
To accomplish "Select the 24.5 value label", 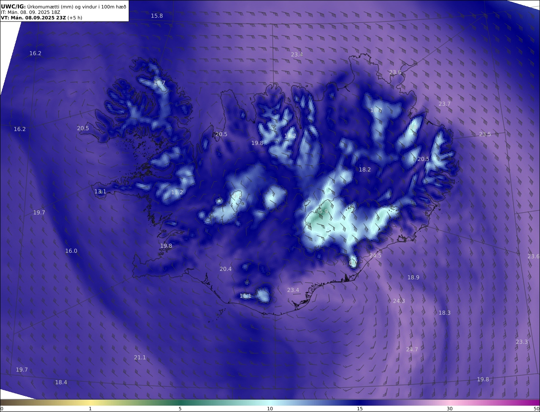I will (x=375, y=255).
